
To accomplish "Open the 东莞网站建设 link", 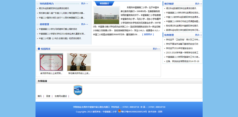I will point(61,96).
